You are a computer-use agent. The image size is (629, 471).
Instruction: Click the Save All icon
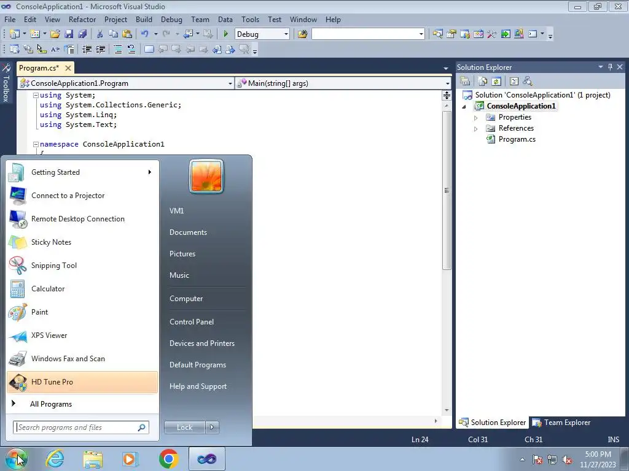click(x=82, y=34)
